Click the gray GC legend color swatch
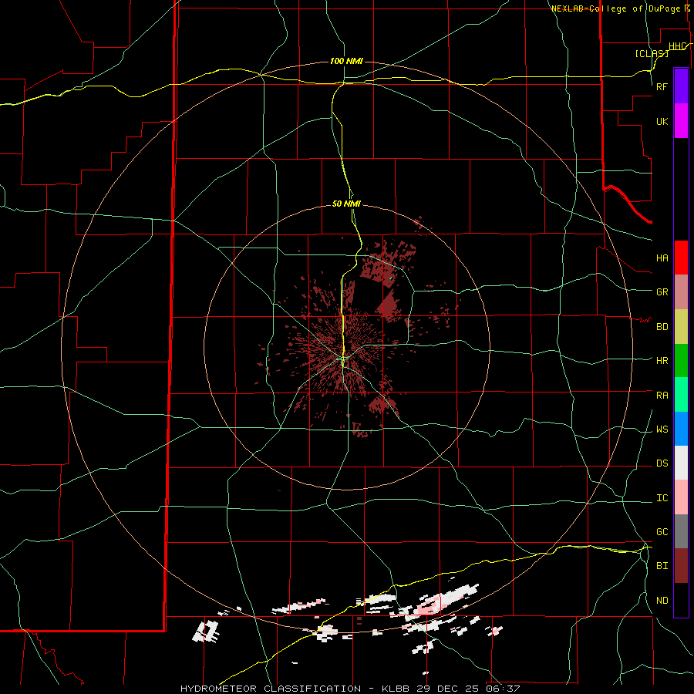This screenshot has height=694, width=694. [681, 531]
